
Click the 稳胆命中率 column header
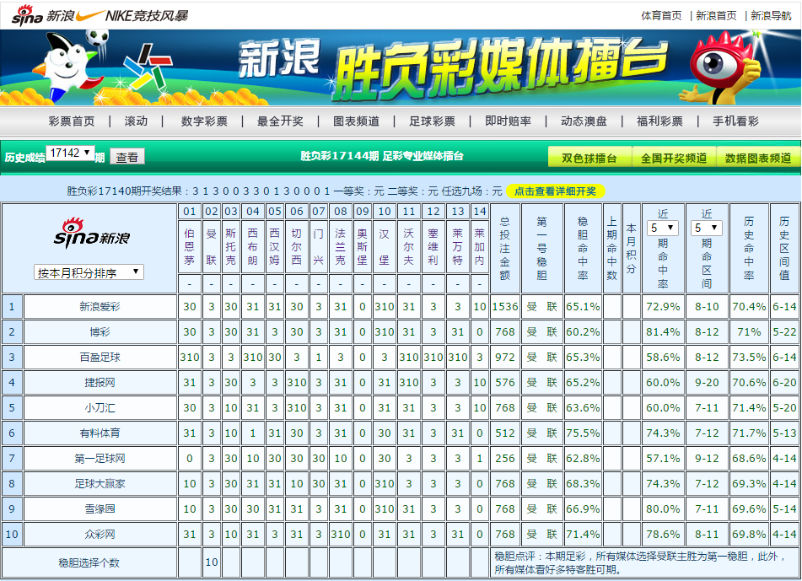(x=583, y=248)
